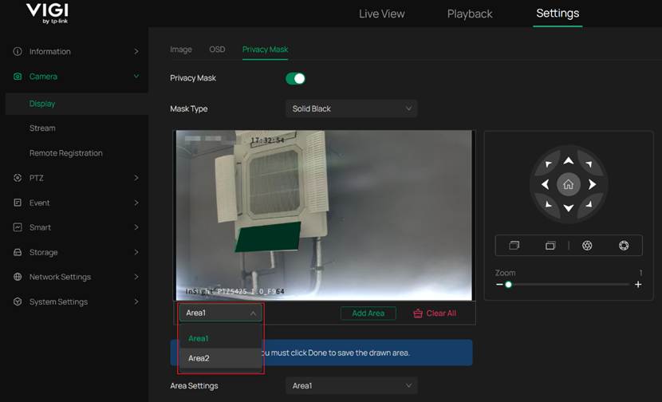The height and width of the screenshot is (402, 662).
Task: Switch to the OSD sub-tab
Action: click(217, 49)
